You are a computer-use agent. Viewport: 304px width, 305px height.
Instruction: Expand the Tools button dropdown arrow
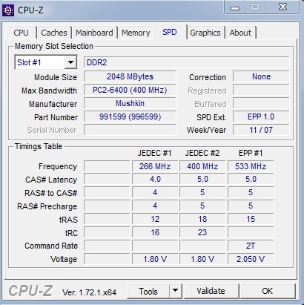point(175,291)
